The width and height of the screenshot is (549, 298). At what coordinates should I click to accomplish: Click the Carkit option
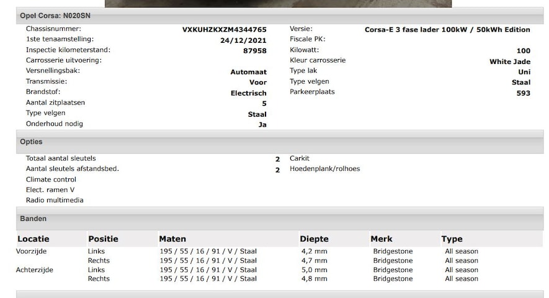[299, 159]
